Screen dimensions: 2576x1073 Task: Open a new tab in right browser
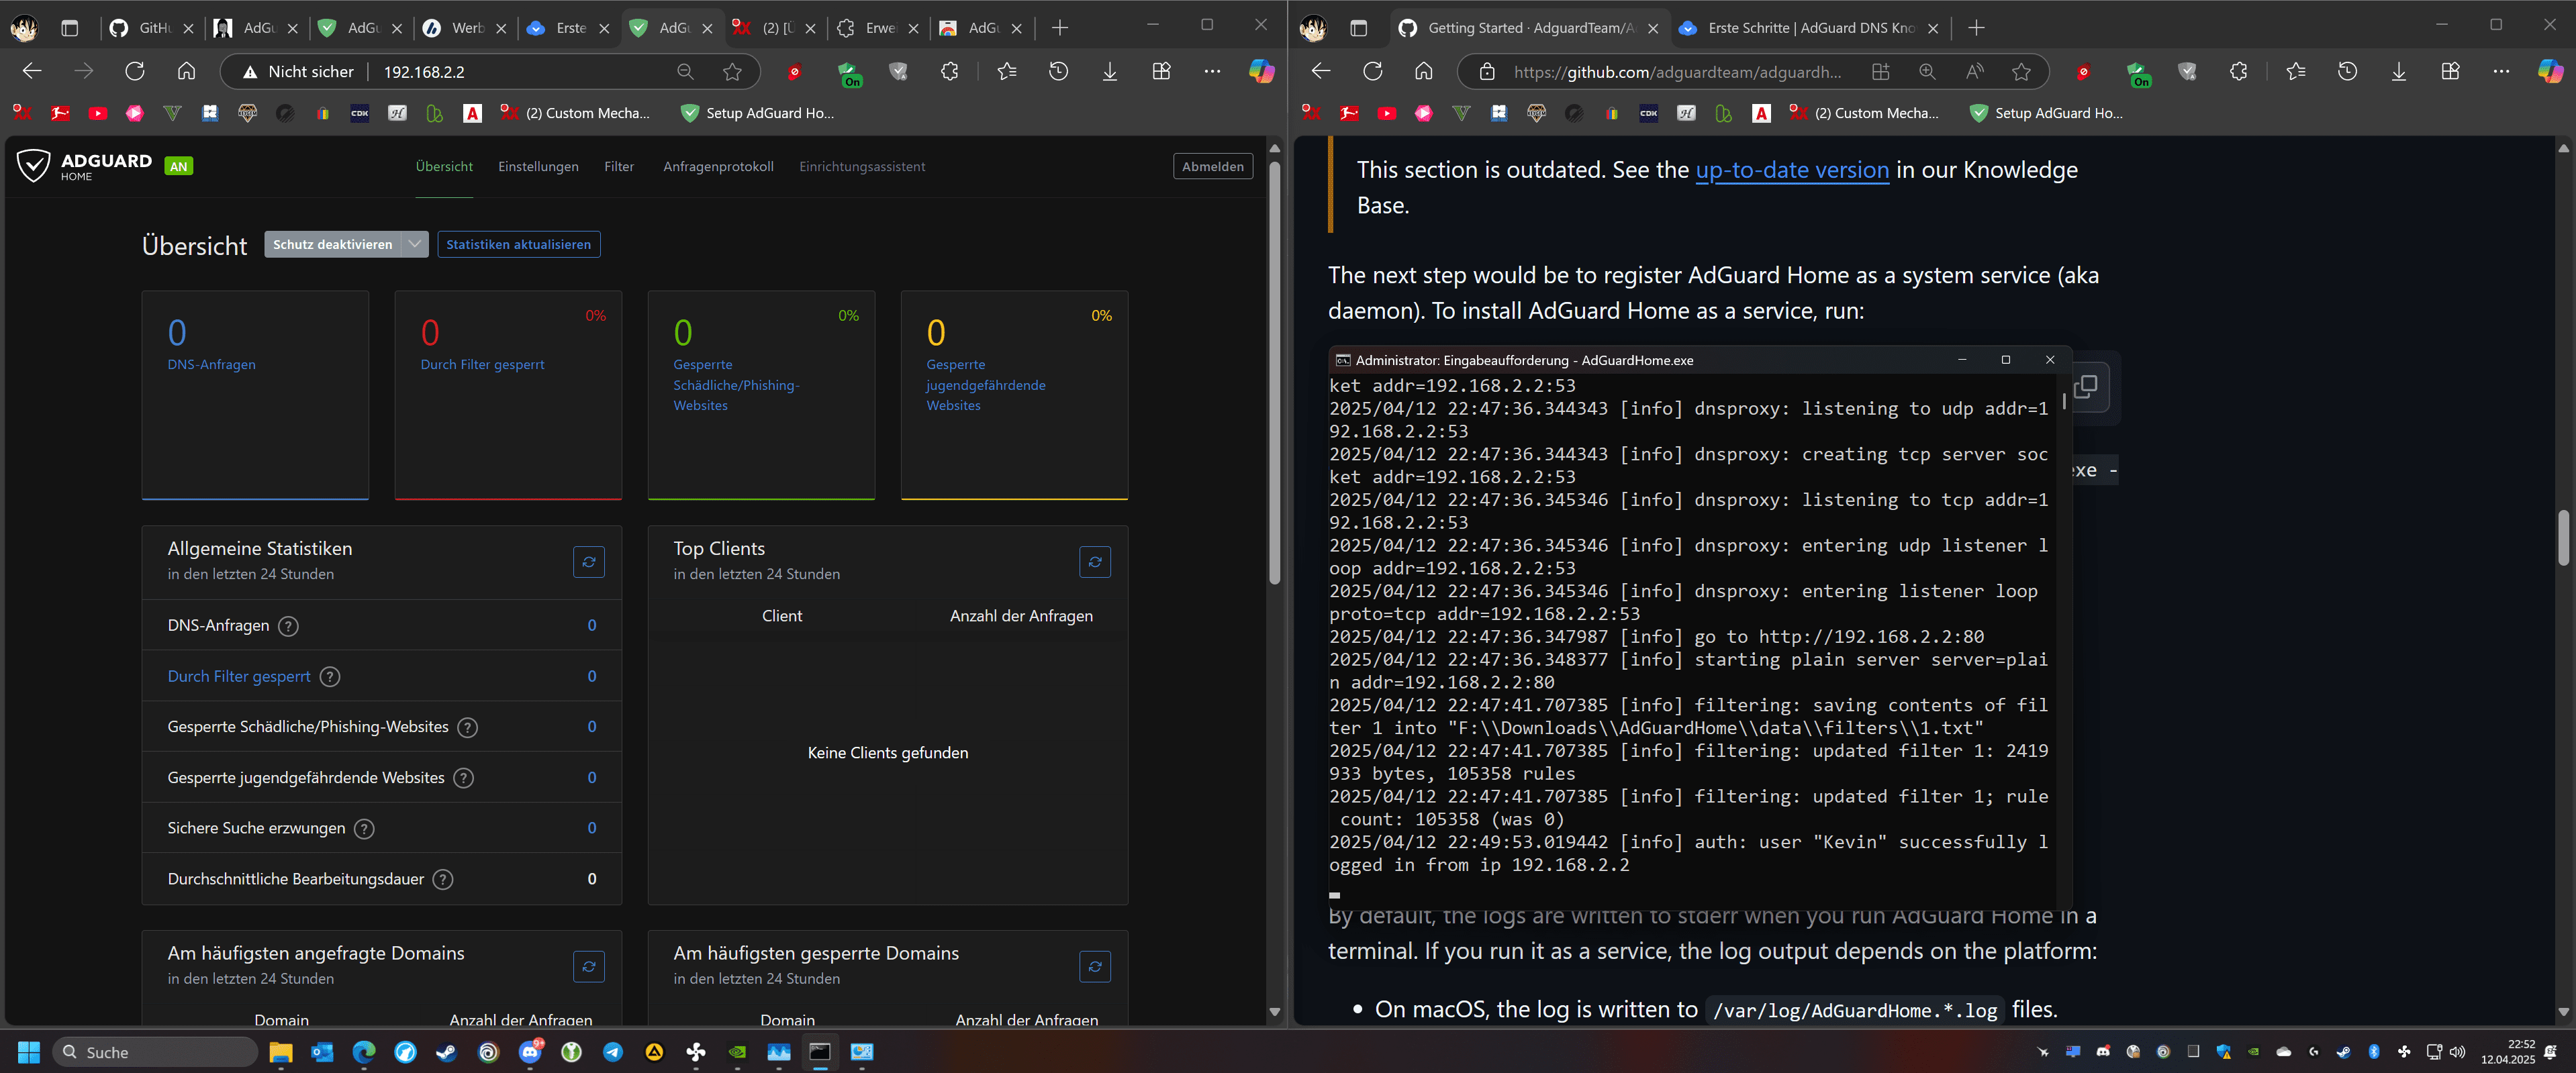click(x=1976, y=28)
